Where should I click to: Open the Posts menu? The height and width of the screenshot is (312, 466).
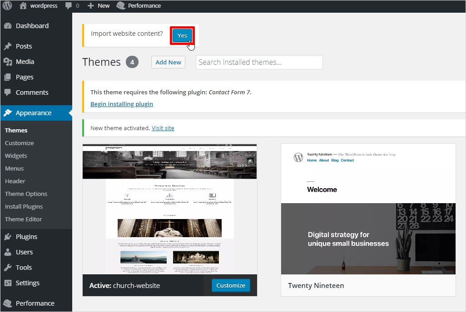point(24,46)
